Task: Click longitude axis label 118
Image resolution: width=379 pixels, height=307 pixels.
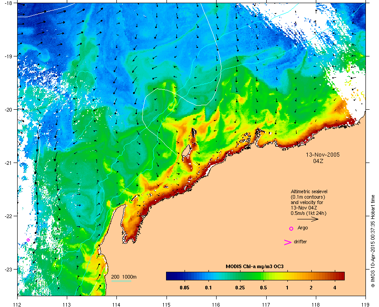Action: coord(316,305)
